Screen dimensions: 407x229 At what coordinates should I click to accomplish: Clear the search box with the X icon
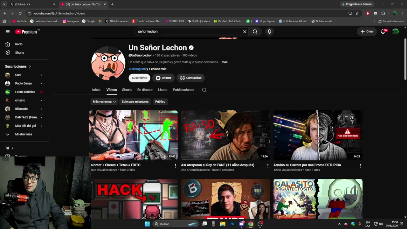245,31
